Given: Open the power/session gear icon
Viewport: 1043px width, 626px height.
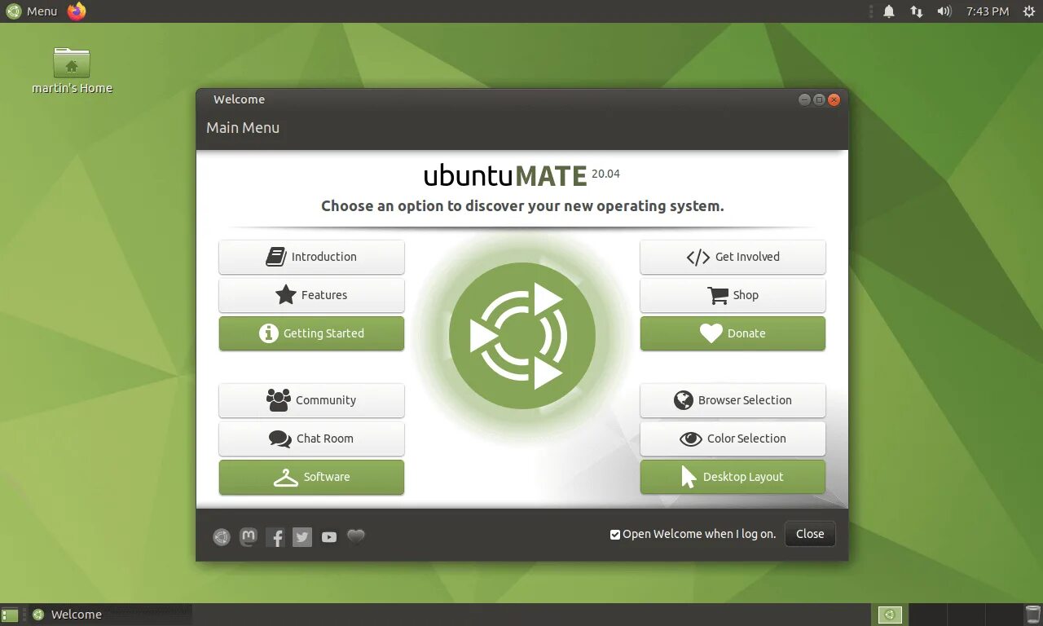Looking at the screenshot, I should (x=1029, y=11).
